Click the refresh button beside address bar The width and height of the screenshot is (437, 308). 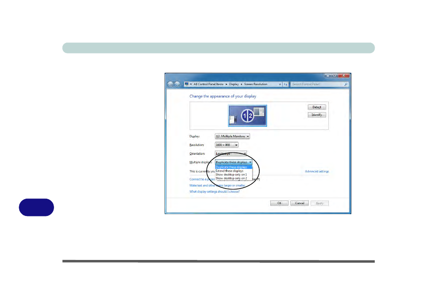(x=285, y=84)
